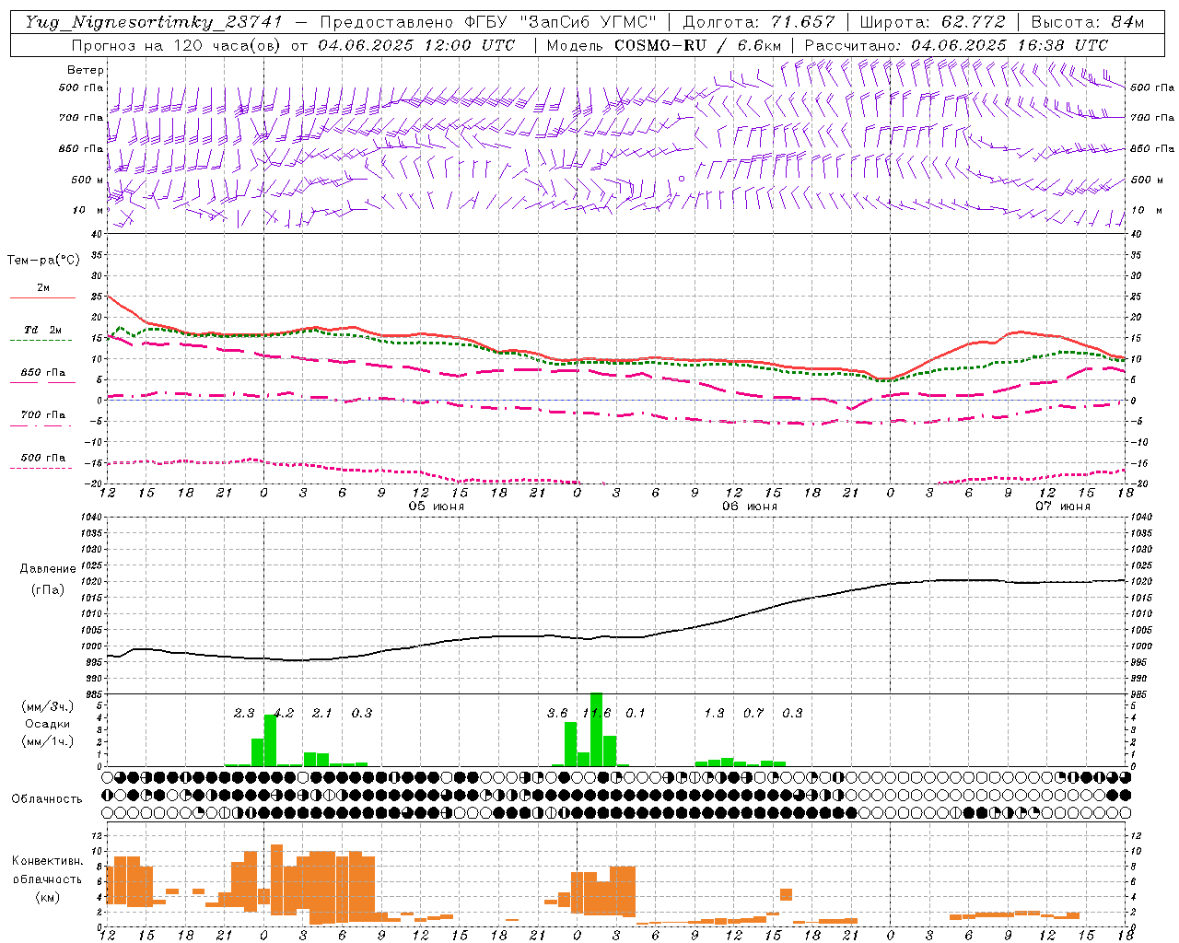
Task: Click the 11.6 precipitation total
Action: (597, 714)
